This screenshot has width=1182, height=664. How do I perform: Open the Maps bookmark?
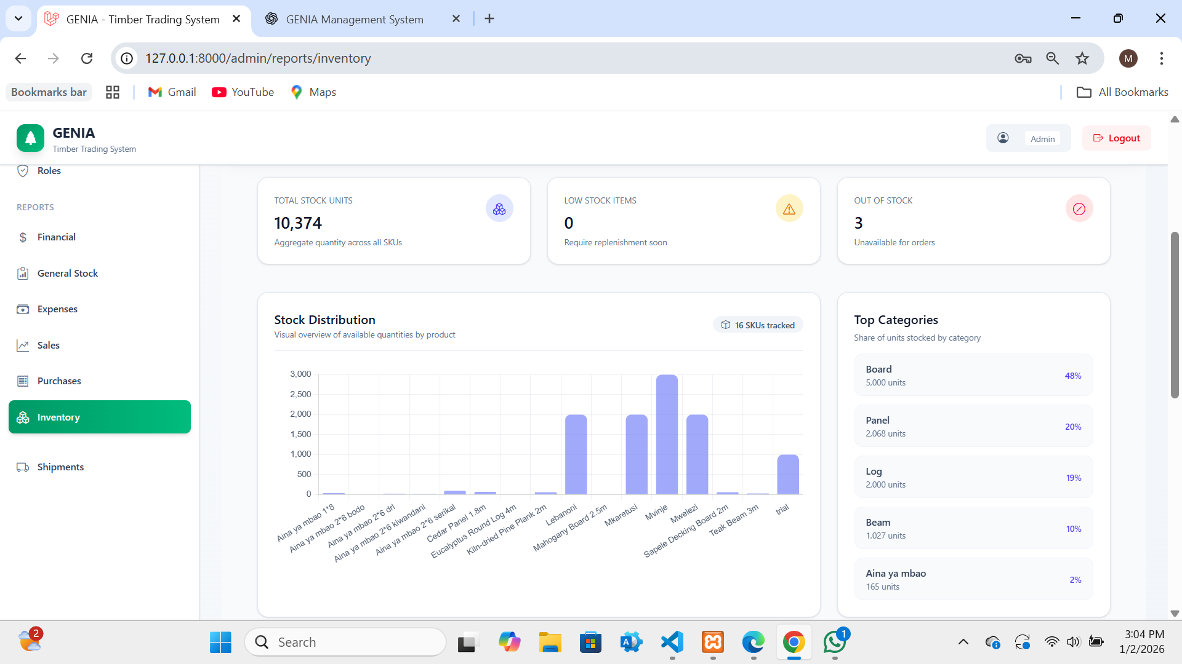pyautogui.click(x=313, y=92)
